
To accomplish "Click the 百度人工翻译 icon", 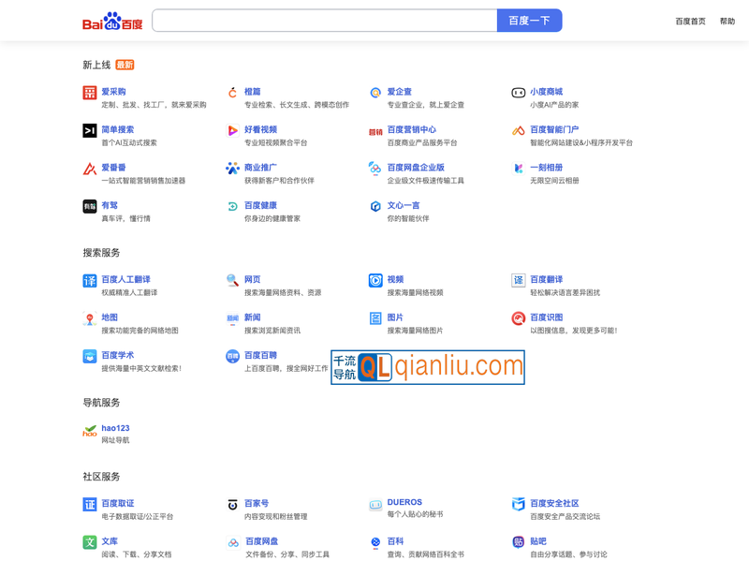I will [x=90, y=281].
